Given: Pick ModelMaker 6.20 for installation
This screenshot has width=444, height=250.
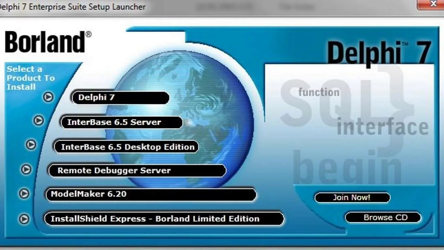Looking at the screenshot, I should (x=151, y=194).
